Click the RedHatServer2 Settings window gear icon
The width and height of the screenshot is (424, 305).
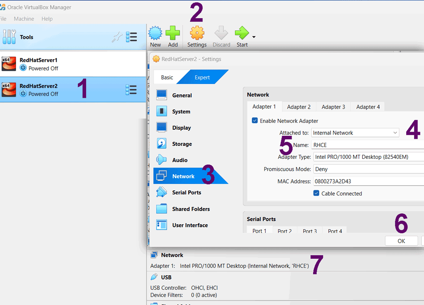156,59
